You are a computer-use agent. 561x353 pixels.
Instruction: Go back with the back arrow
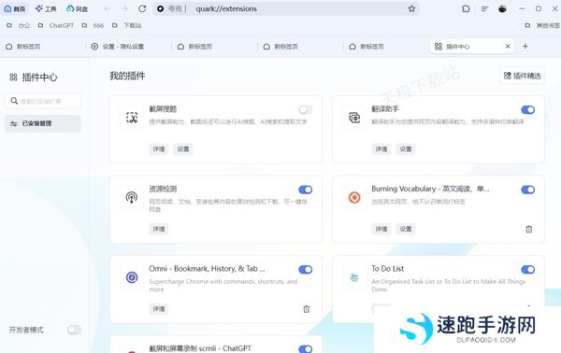point(108,8)
